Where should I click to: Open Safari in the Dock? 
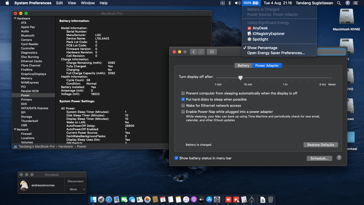(109, 199)
